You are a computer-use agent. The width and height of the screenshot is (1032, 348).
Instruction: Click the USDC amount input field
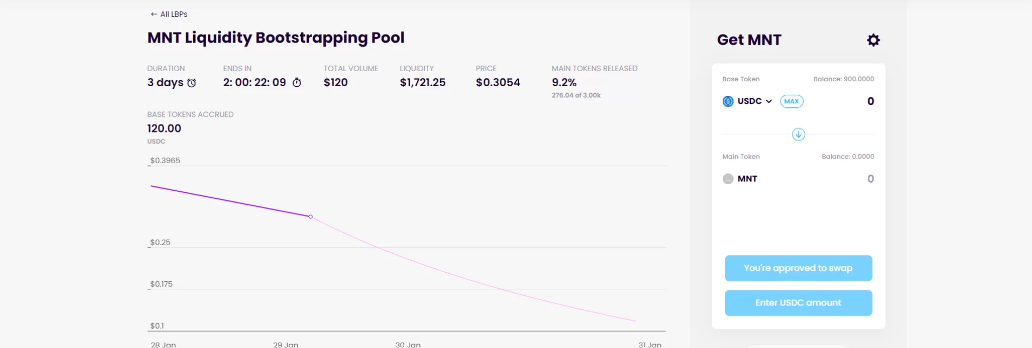pyautogui.click(x=842, y=101)
